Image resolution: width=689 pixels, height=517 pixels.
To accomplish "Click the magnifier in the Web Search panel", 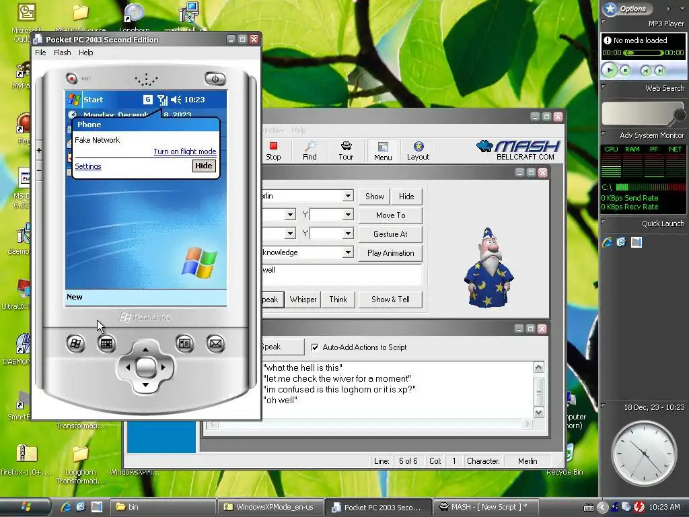I will tap(679, 116).
